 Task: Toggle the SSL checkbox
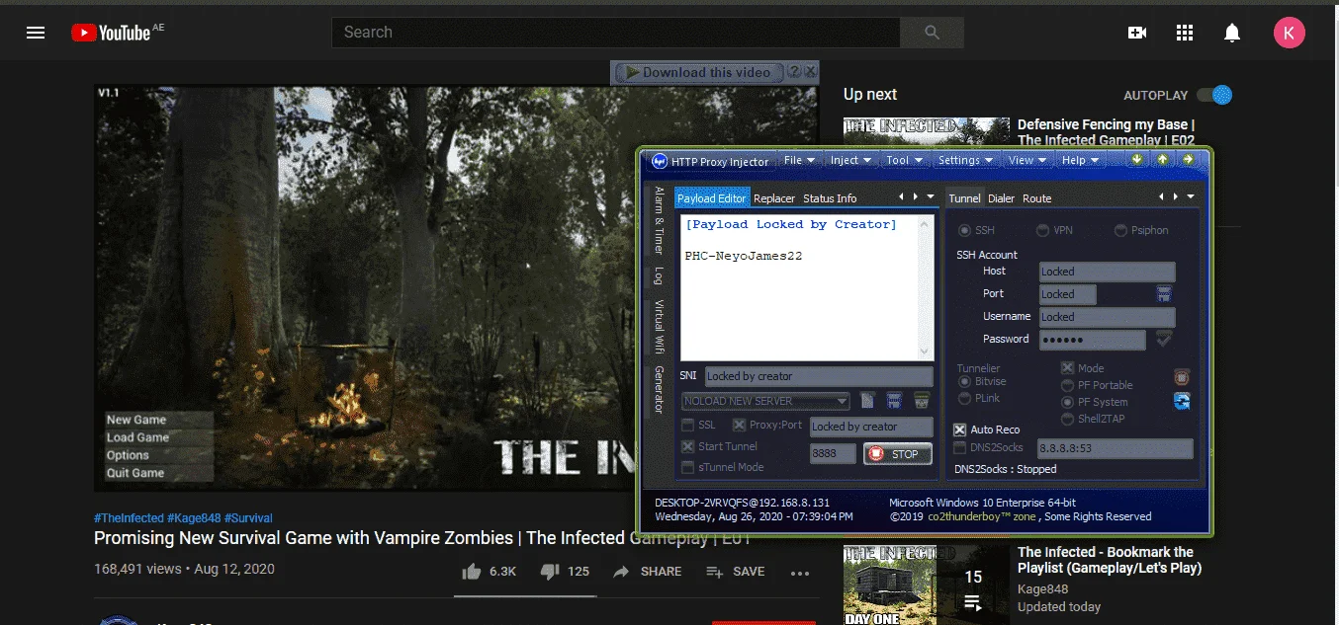(688, 426)
